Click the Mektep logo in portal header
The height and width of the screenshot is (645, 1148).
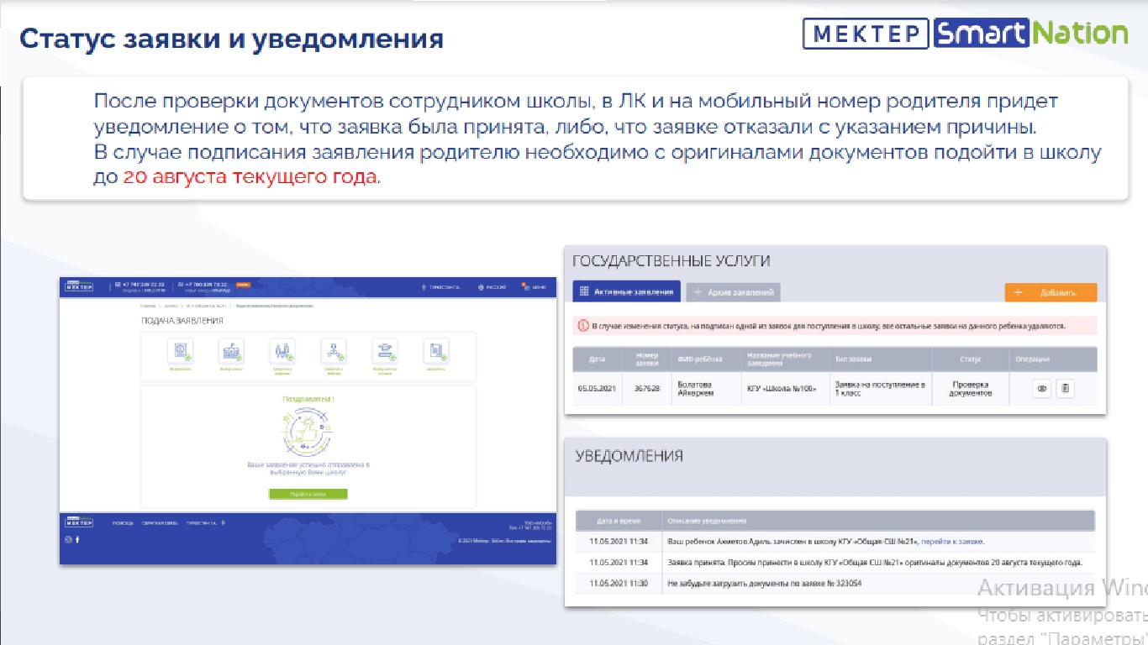coord(80,286)
